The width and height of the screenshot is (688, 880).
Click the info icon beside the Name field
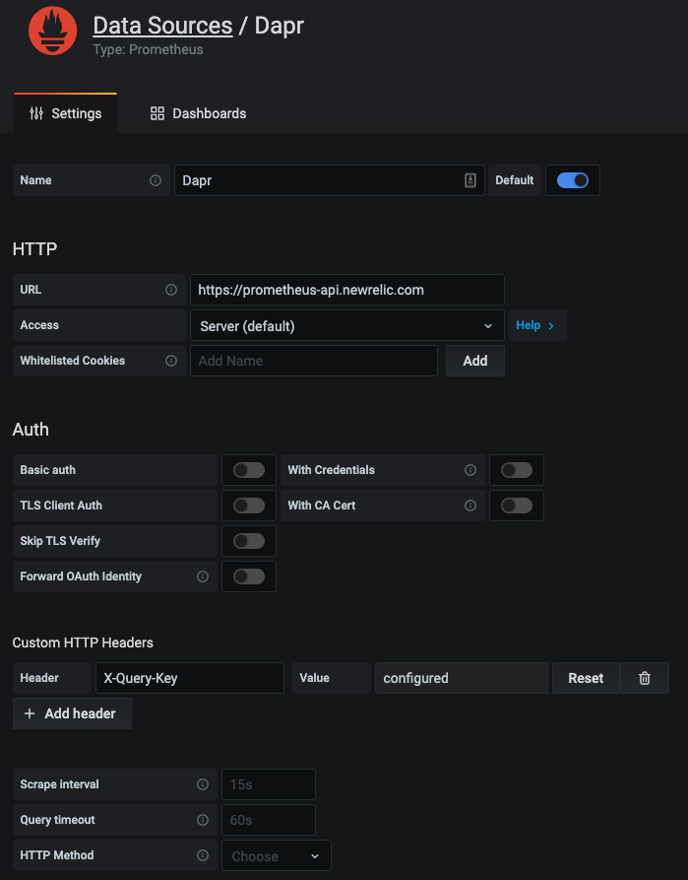tap(156, 180)
